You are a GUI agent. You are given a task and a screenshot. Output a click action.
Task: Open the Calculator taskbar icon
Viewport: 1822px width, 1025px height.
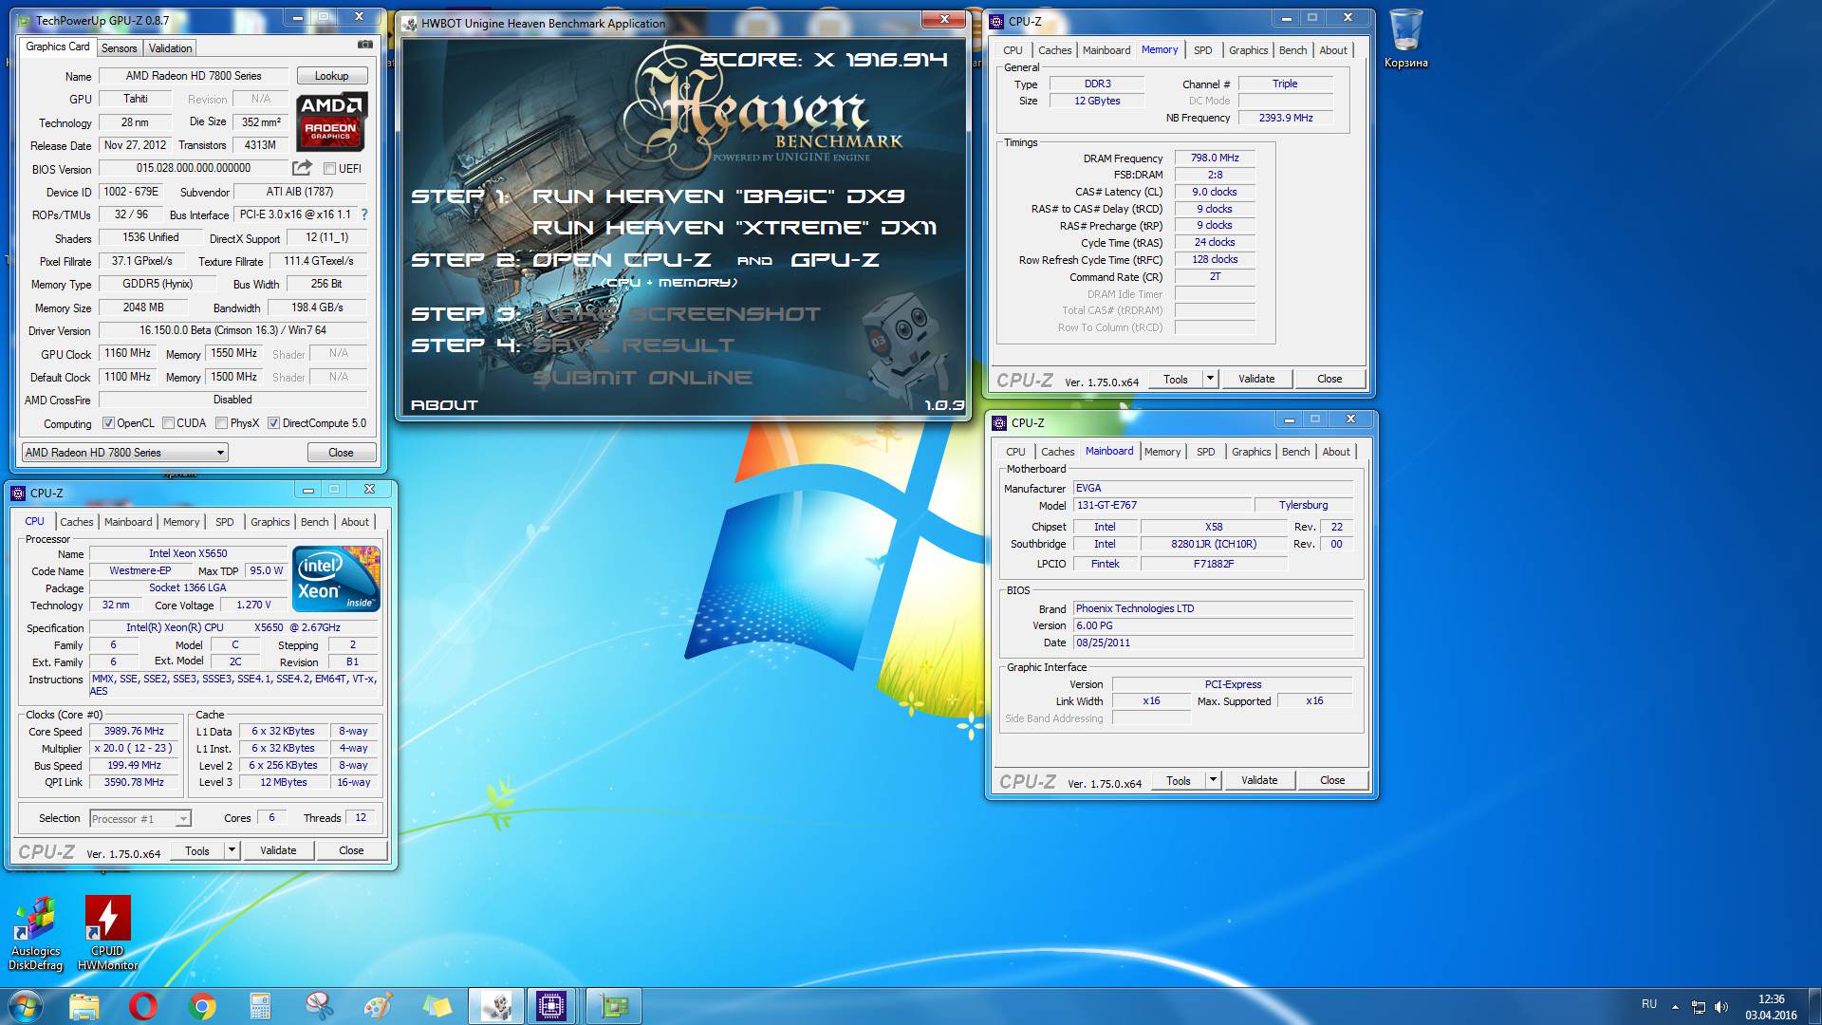(x=260, y=1006)
